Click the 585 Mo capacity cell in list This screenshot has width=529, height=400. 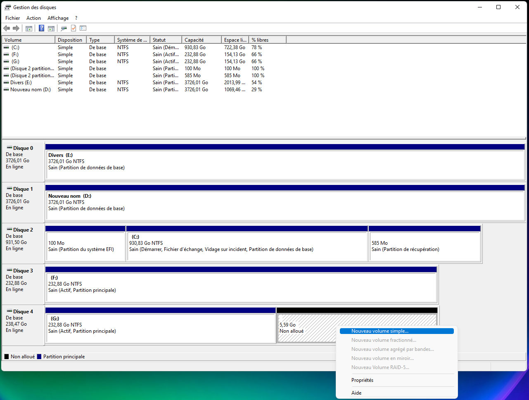coord(192,76)
